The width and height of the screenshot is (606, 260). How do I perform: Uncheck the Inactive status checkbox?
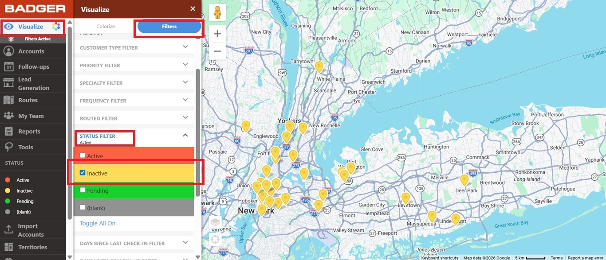83,173
